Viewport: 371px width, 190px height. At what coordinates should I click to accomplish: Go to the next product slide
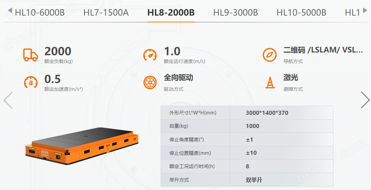tap(365, 100)
